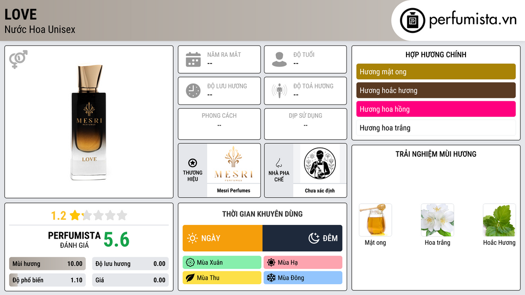Select the Ngày daytime segment
525x295 pixels.
click(x=223, y=238)
